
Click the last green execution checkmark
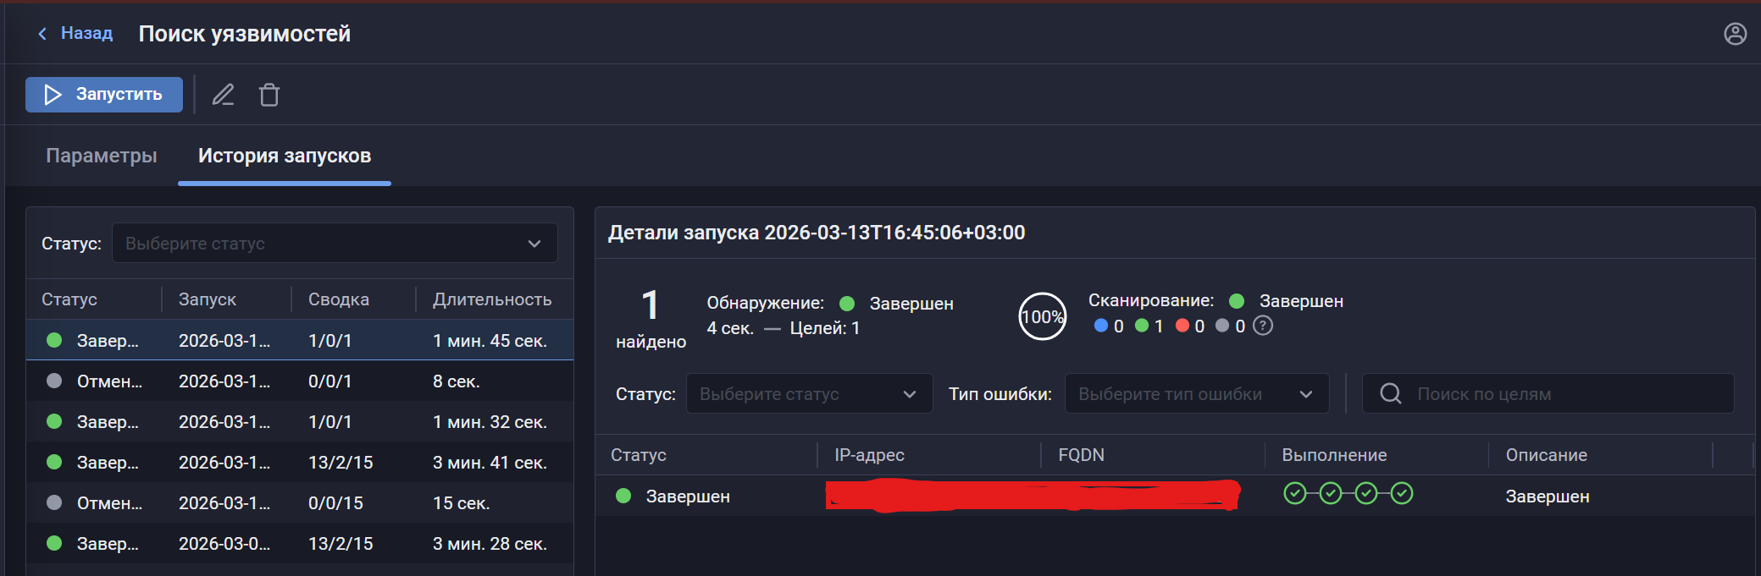(x=1402, y=493)
